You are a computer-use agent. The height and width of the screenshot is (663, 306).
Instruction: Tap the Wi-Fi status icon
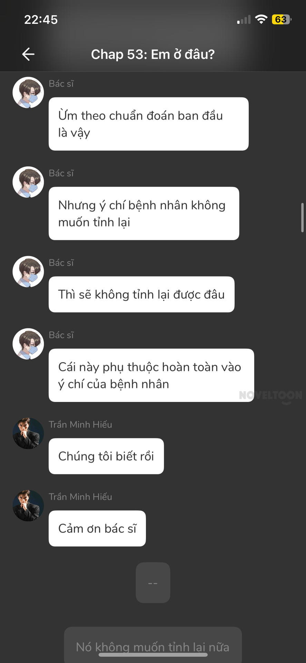(261, 19)
